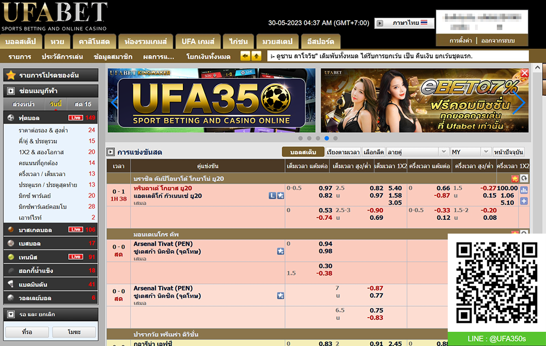Click the play icon beside การแข่งขันสด heading
Image resolution: width=546 pixels, height=346 pixels.
[x=111, y=152]
